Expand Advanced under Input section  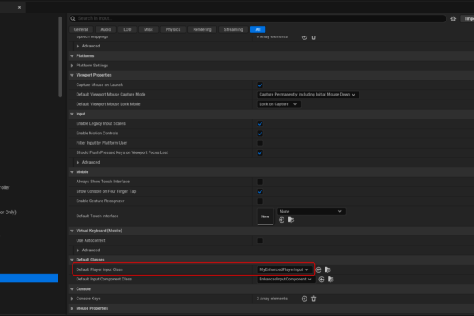77,163
